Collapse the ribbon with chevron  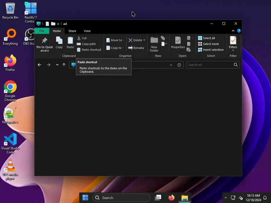[x=233, y=31]
